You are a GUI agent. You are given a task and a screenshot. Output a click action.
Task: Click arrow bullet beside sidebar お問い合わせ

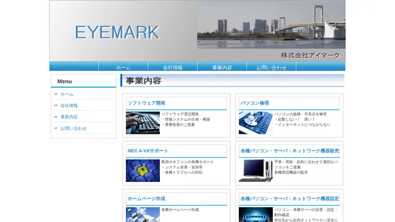56,128
